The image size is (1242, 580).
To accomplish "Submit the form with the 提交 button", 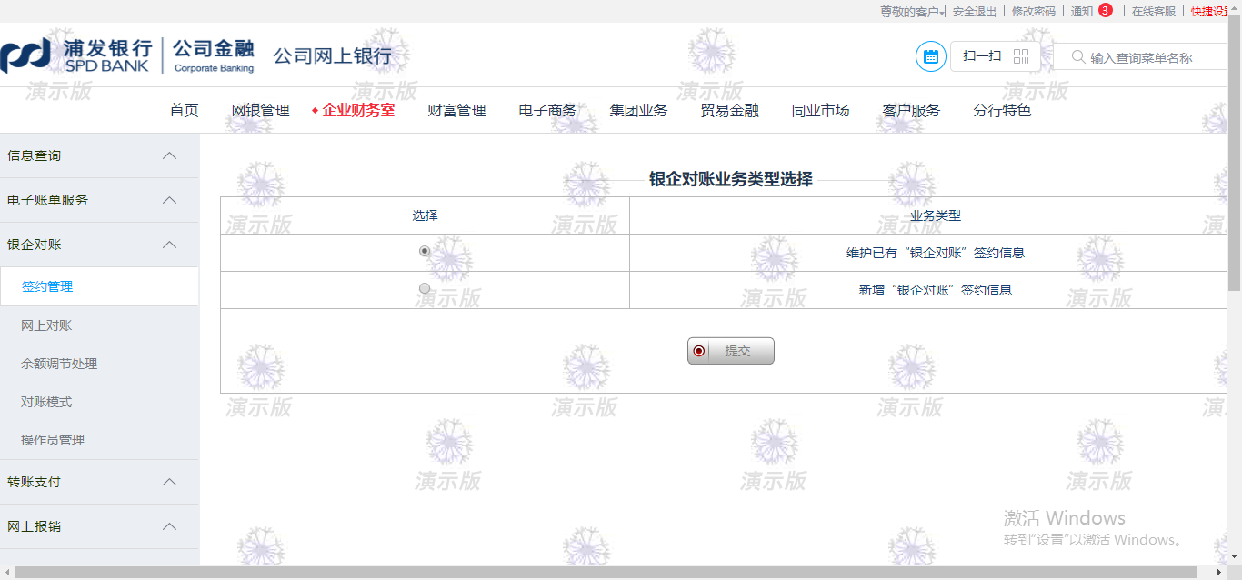I will [731, 351].
